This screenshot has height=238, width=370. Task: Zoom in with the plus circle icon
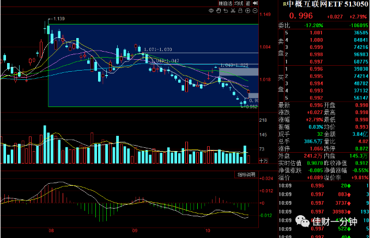(247, 10)
